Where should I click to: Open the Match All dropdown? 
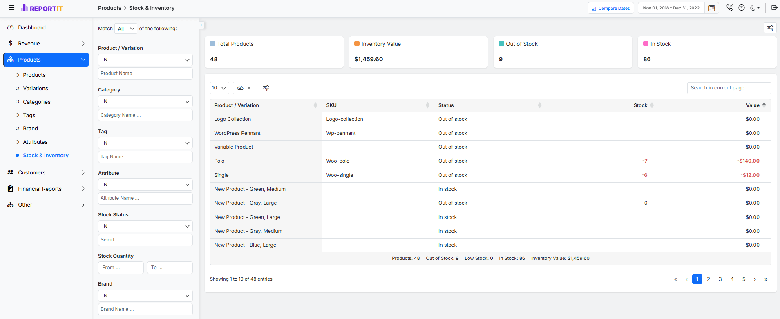[126, 29]
